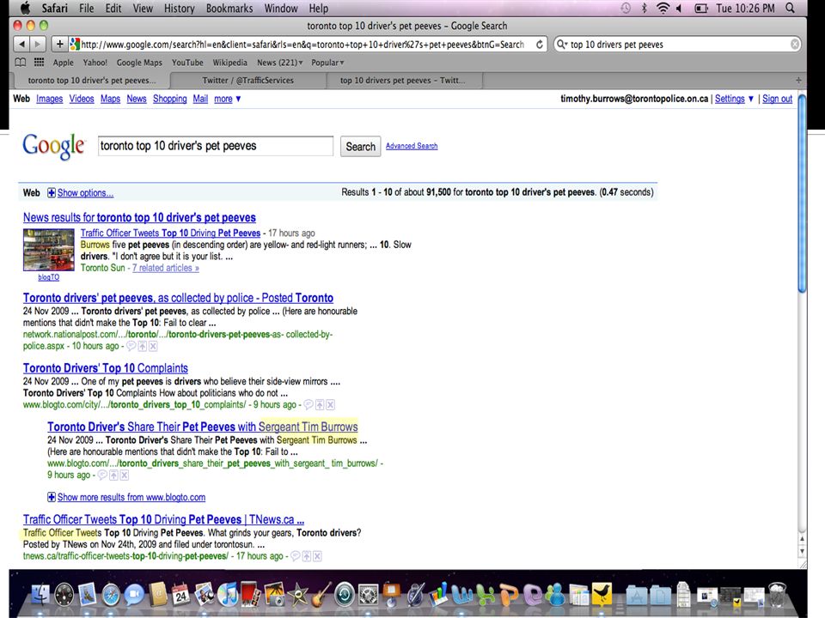This screenshot has width=825, height=618.
Task: Open the yellow bird Twitter app in Dock
Action: point(602,594)
